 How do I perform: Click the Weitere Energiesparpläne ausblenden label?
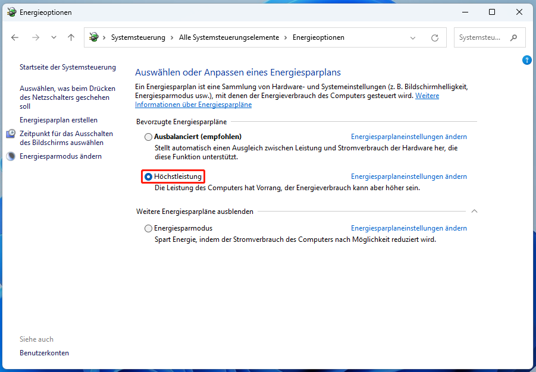tap(195, 212)
